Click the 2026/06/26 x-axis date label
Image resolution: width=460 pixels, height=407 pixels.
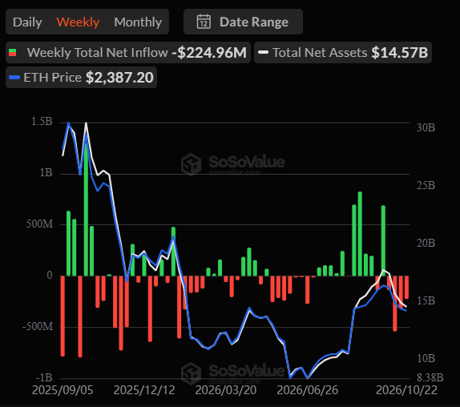coord(307,390)
